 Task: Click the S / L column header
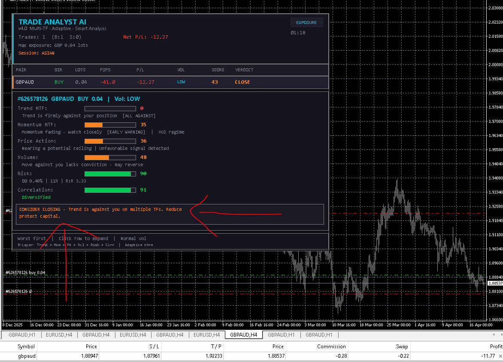click(x=155, y=346)
